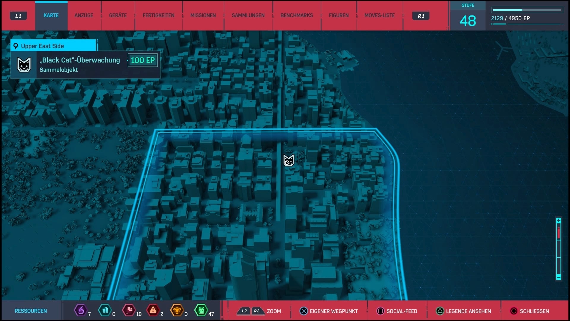Open the MISSIONEN tab
The height and width of the screenshot is (321, 570).
[x=203, y=15]
